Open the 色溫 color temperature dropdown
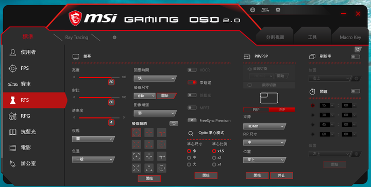 [x=93, y=159]
